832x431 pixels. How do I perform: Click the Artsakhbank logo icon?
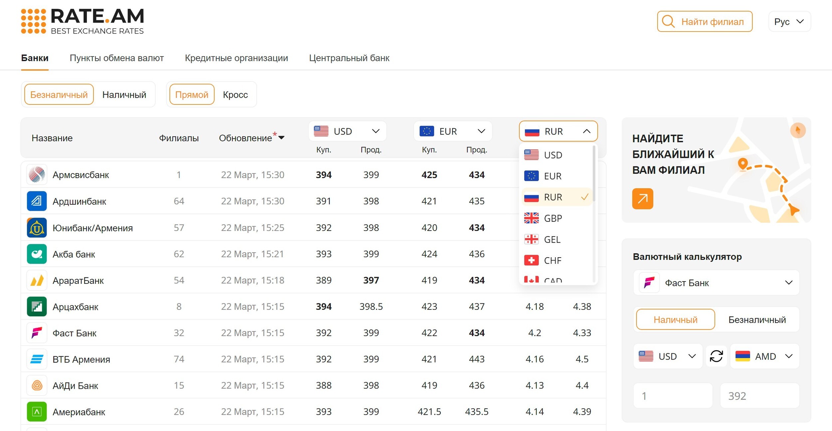37,306
